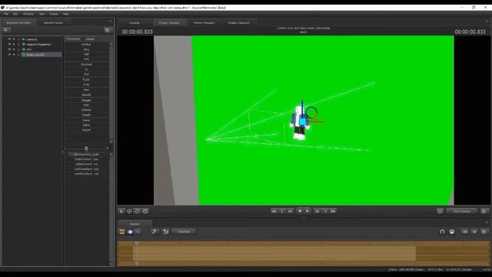Close the timeline panel with its X
The image size is (492, 277).
(x=487, y=222)
